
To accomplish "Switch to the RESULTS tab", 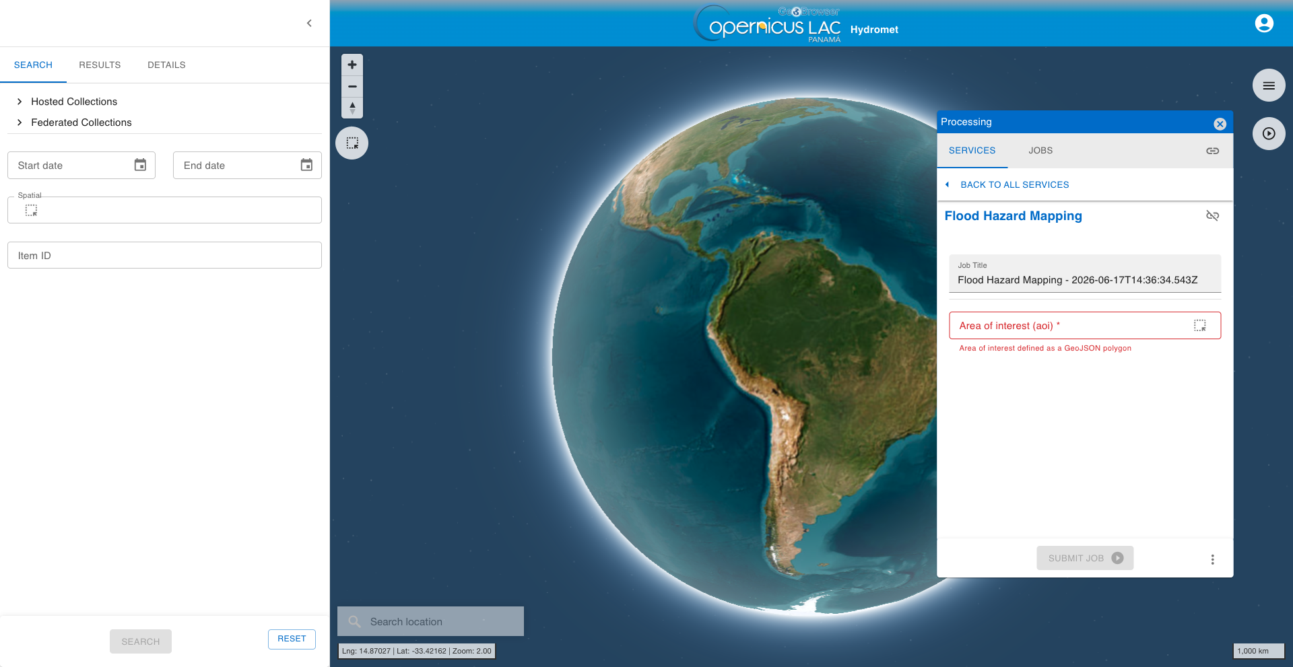I will tap(100, 65).
